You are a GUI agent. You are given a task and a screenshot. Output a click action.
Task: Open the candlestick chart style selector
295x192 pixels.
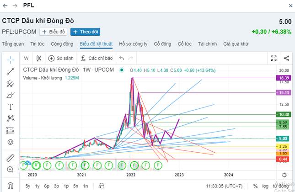point(39,58)
